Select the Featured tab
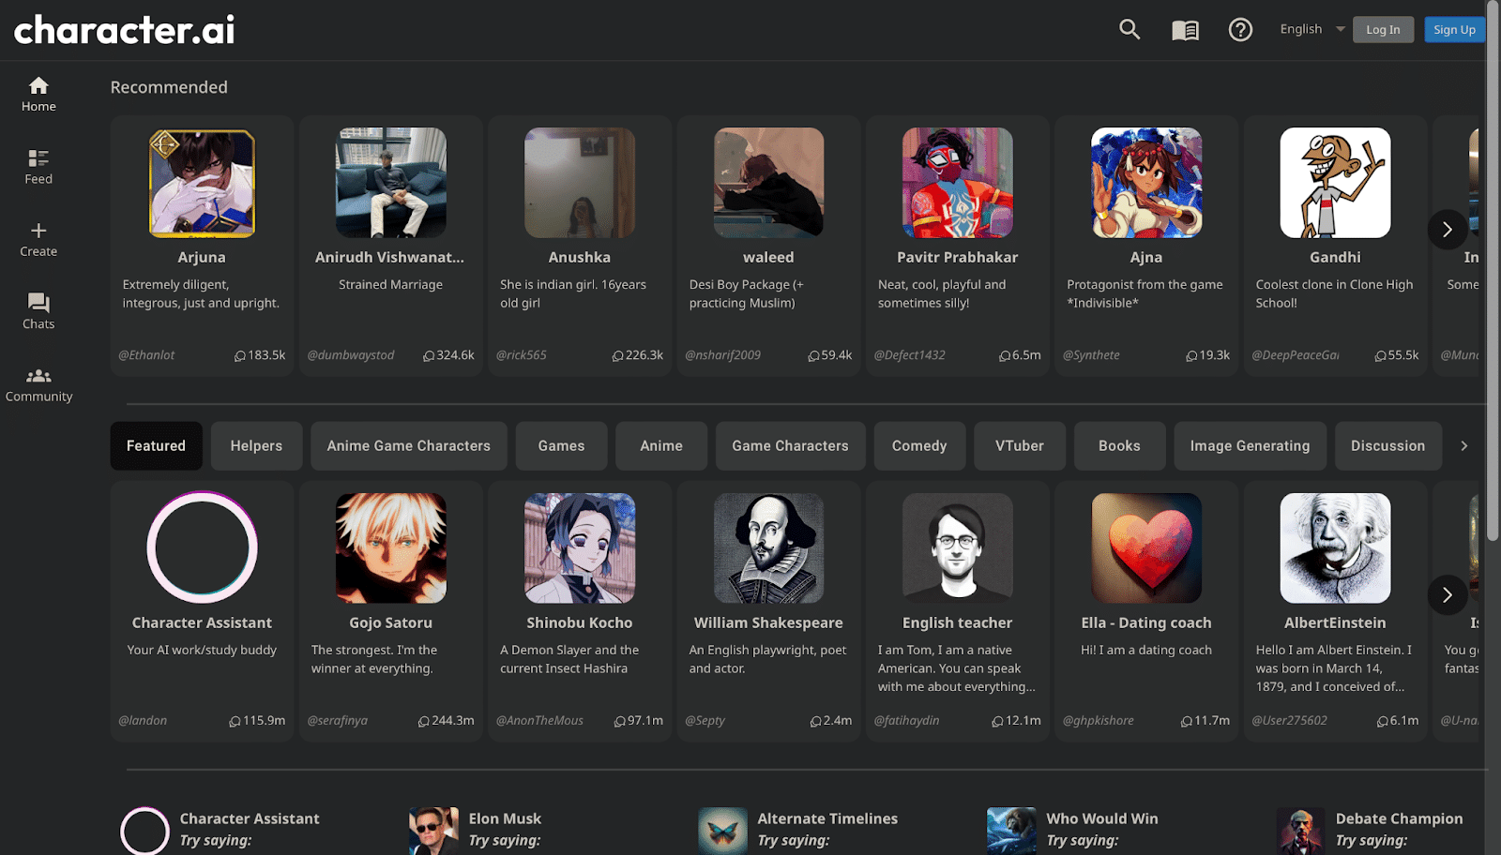This screenshot has height=855, width=1501. [156, 445]
